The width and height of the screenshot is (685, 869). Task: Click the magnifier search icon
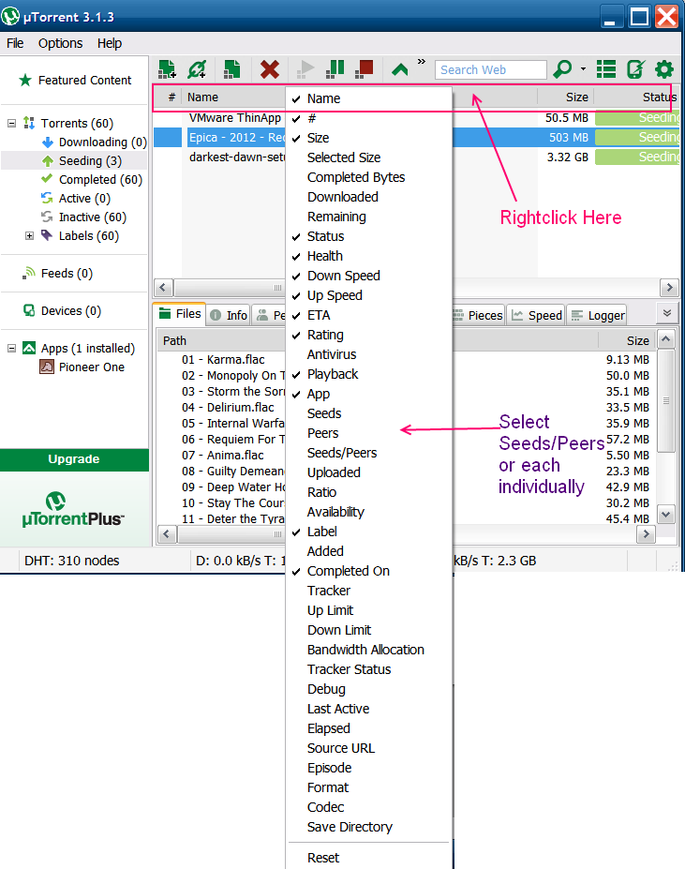coord(562,69)
